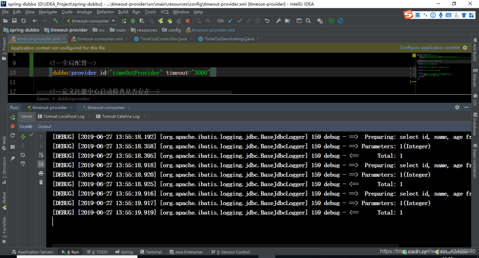Open the Terminal tool window

point(150,252)
